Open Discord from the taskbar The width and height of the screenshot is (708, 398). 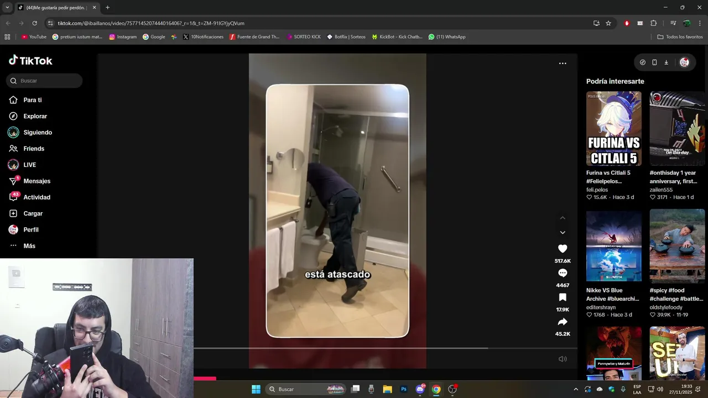pos(420,389)
